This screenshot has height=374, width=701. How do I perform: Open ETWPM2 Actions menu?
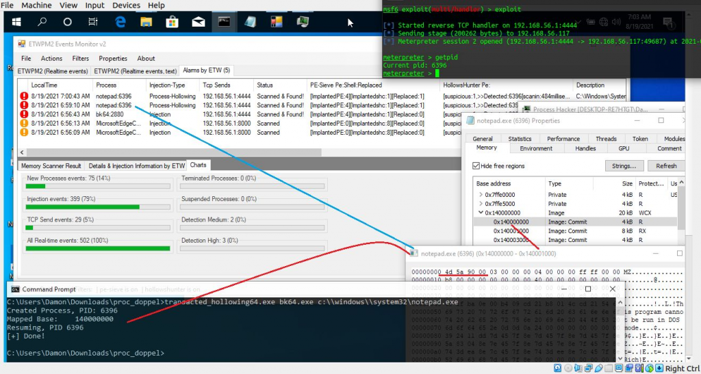point(51,59)
